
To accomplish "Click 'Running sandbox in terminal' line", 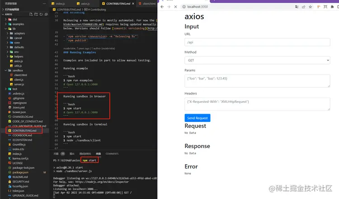I will coord(85,125).
